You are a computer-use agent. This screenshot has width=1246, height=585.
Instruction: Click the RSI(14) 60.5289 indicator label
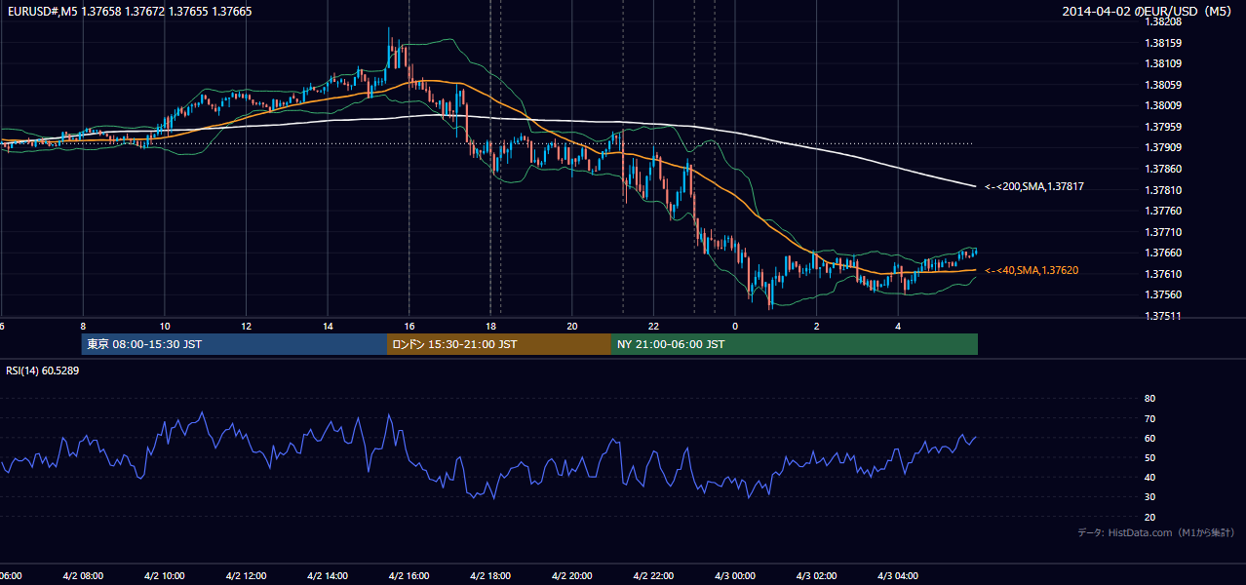point(43,370)
